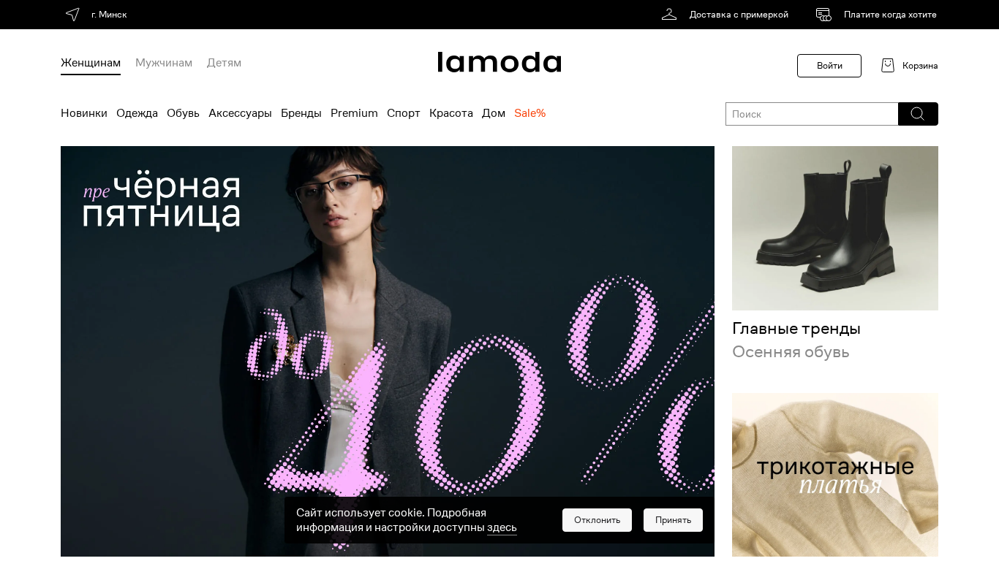The height and width of the screenshot is (561, 999).
Task: Switch to the Детям section
Action: (x=224, y=63)
